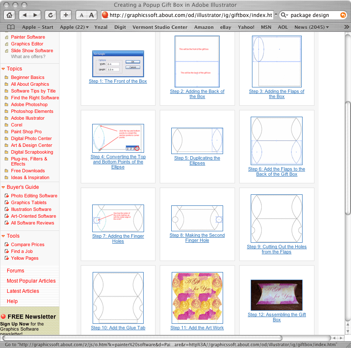Click the scroll down arrow at bottom right
This screenshot has height=348, width=351.
[348, 331]
